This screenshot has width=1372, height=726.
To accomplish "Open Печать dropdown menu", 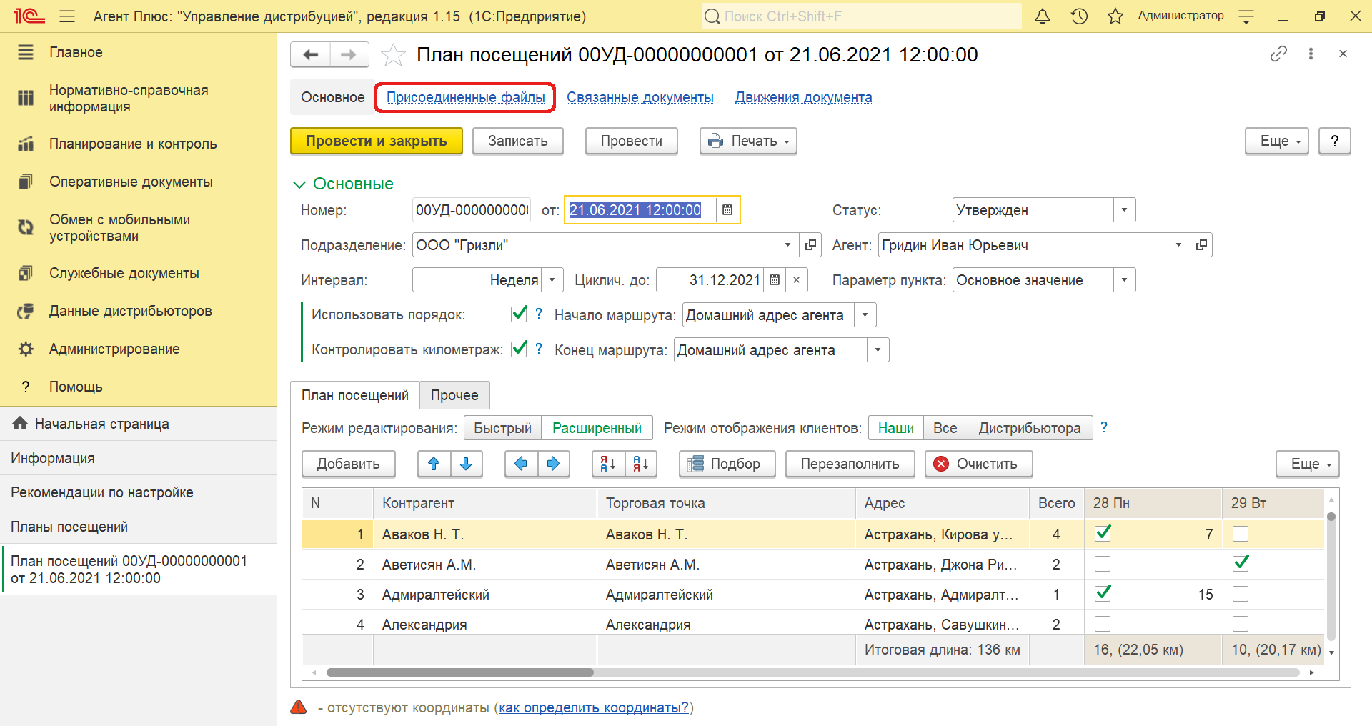I will (x=748, y=141).
